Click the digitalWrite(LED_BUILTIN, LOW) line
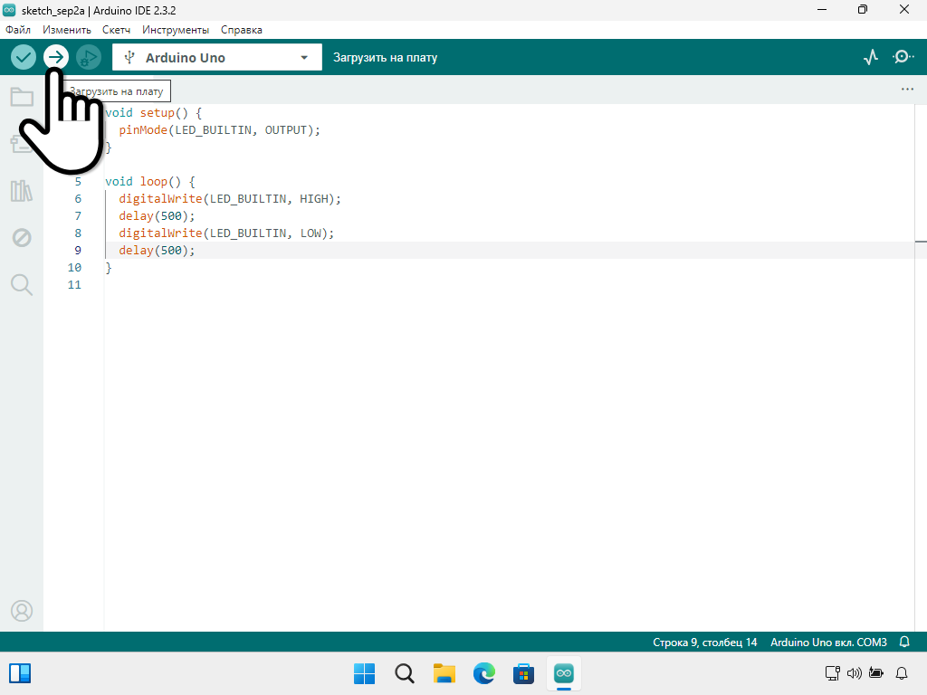The width and height of the screenshot is (927, 695). 226,233
